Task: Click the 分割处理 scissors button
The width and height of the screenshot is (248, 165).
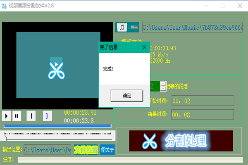Action: 179,141
